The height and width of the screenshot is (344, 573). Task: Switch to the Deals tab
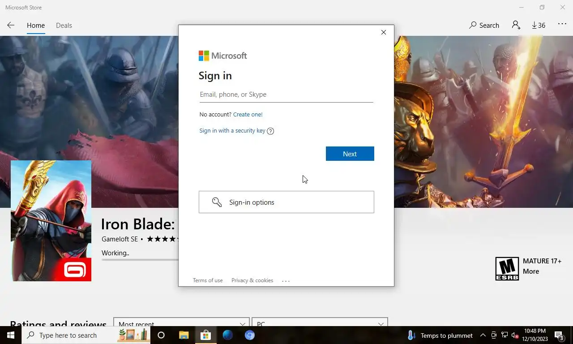point(64,25)
